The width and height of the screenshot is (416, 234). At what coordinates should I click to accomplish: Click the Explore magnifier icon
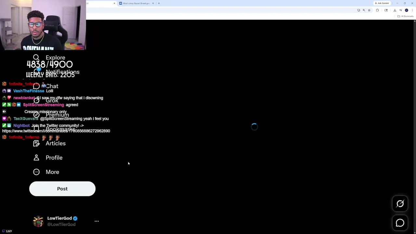(36, 58)
